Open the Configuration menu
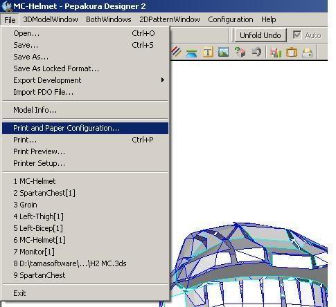The image size is (336, 307). [231, 19]
